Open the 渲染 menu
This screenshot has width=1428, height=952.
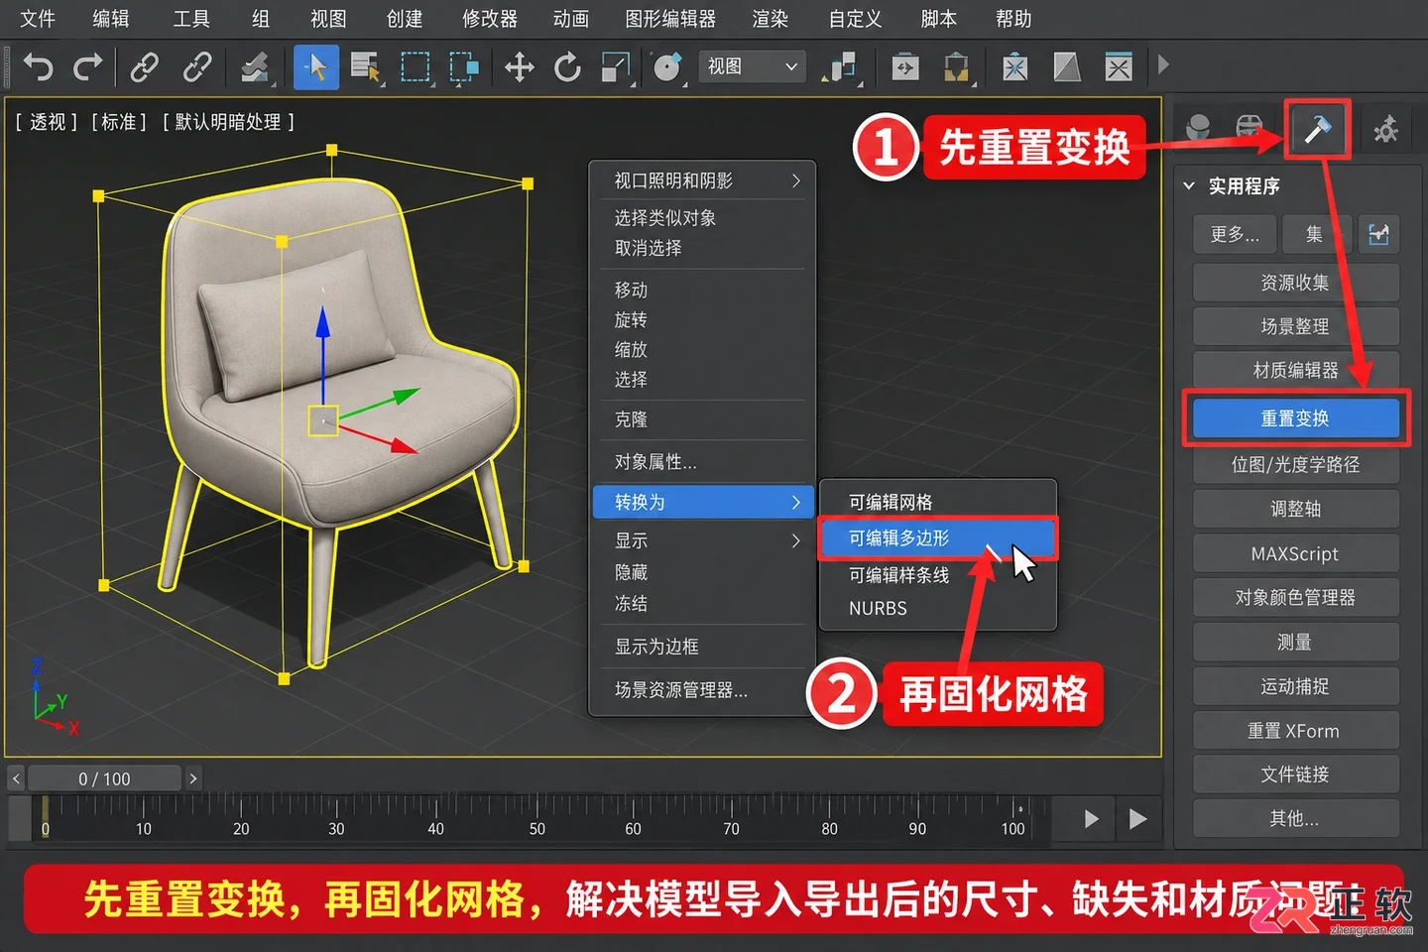coord(771,19)
